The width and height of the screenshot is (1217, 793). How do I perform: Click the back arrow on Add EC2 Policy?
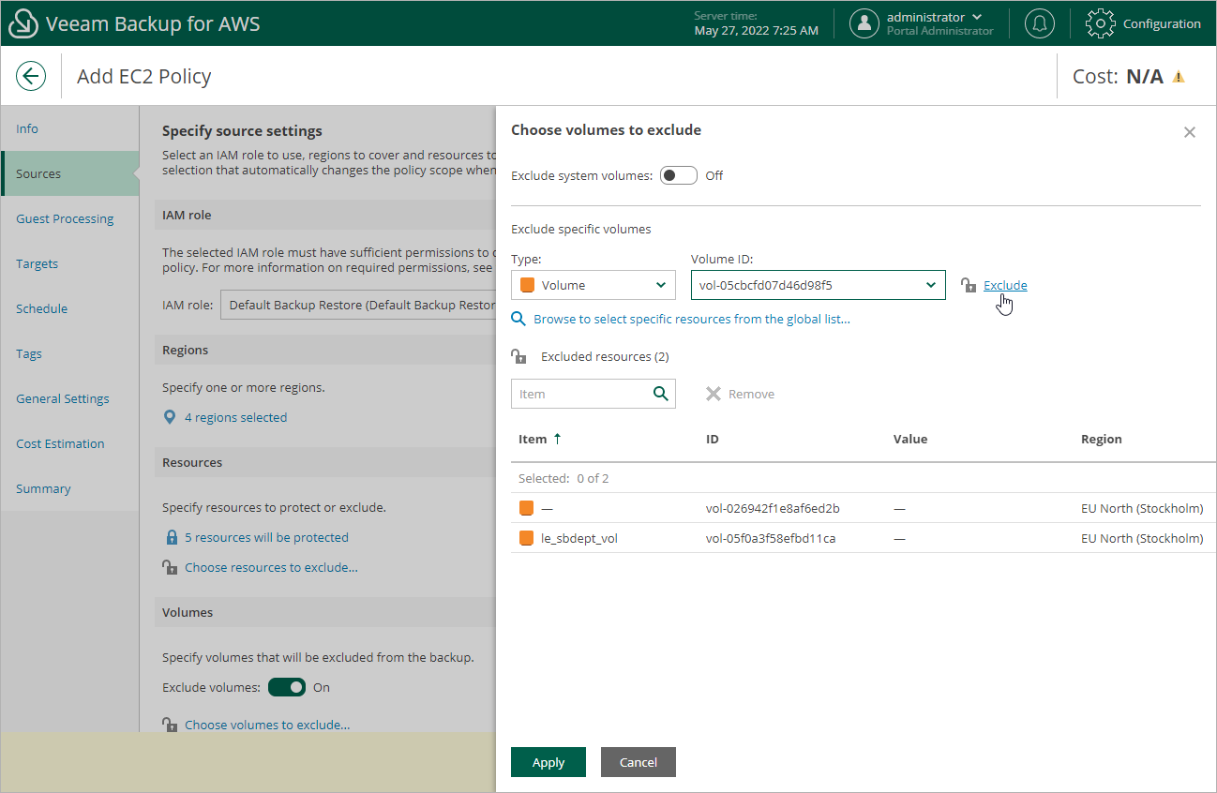coord(31,76)
